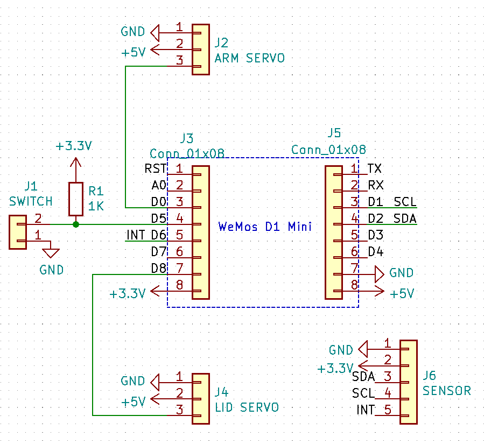Click the 'SENSOR' value text
Image resolution: width=484 pixels, height=444 pixels.
point(447,391)
